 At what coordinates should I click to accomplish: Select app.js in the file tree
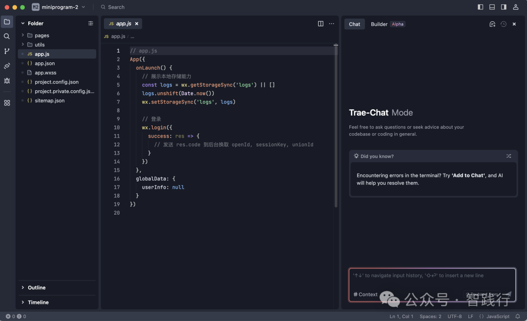pos(57,54)
